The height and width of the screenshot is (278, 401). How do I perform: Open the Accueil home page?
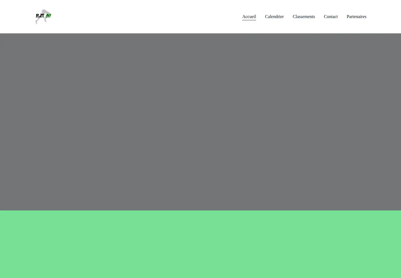click(249, 17)
